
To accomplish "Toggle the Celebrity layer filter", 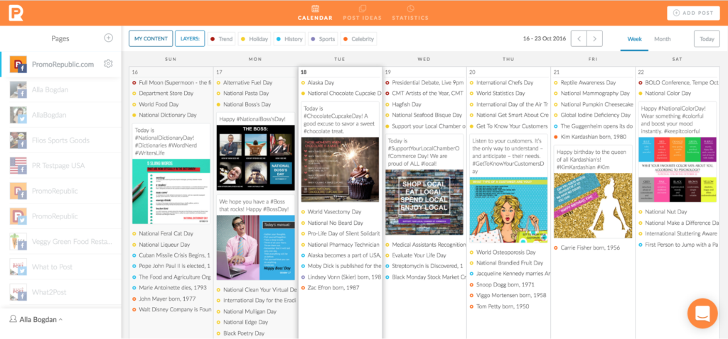I will (358, 39).
